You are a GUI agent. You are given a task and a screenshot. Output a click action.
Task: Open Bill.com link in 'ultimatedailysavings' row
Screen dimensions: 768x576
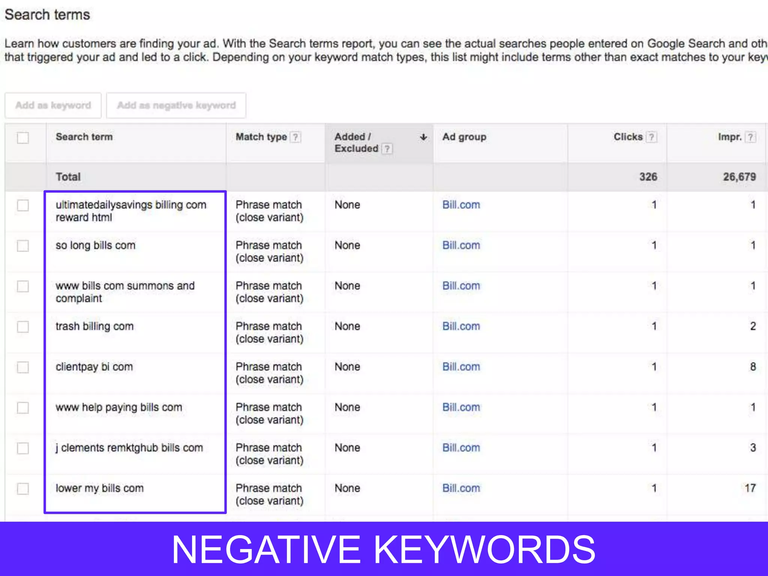click(461, 205)
